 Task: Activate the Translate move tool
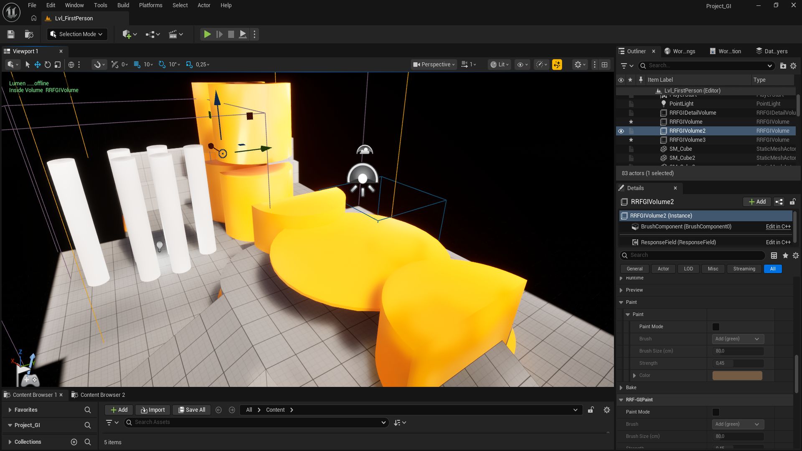tap(38, 64)
